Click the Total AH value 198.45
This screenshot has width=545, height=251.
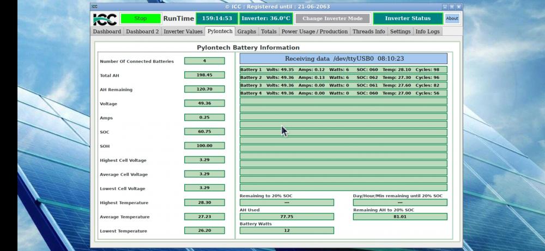click(x=204, y=75)
